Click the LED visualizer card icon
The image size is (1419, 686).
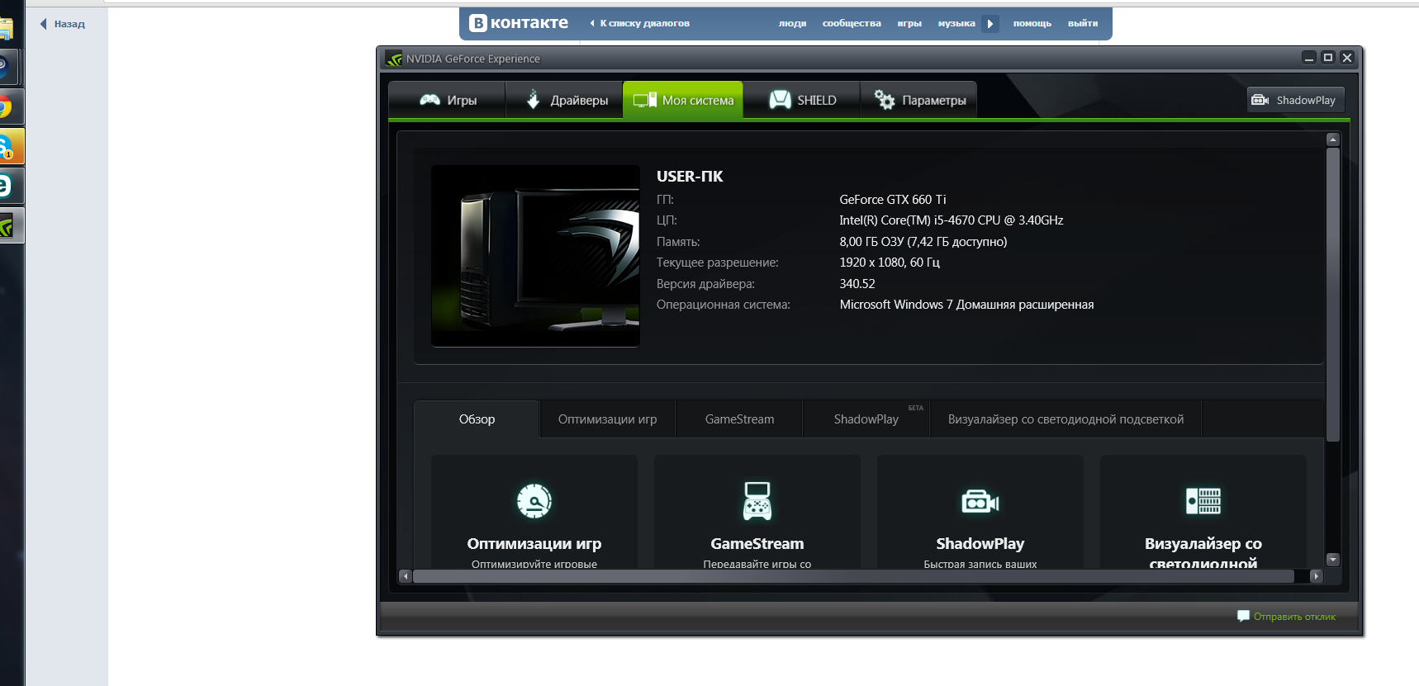click(1203, 501)
